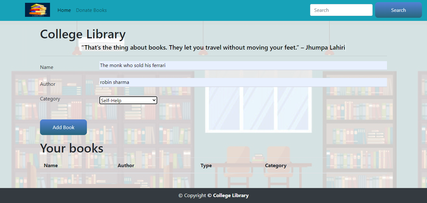Click the book Name input field
The width and height of the screenshot is (427, 203).
coord(243,65)
